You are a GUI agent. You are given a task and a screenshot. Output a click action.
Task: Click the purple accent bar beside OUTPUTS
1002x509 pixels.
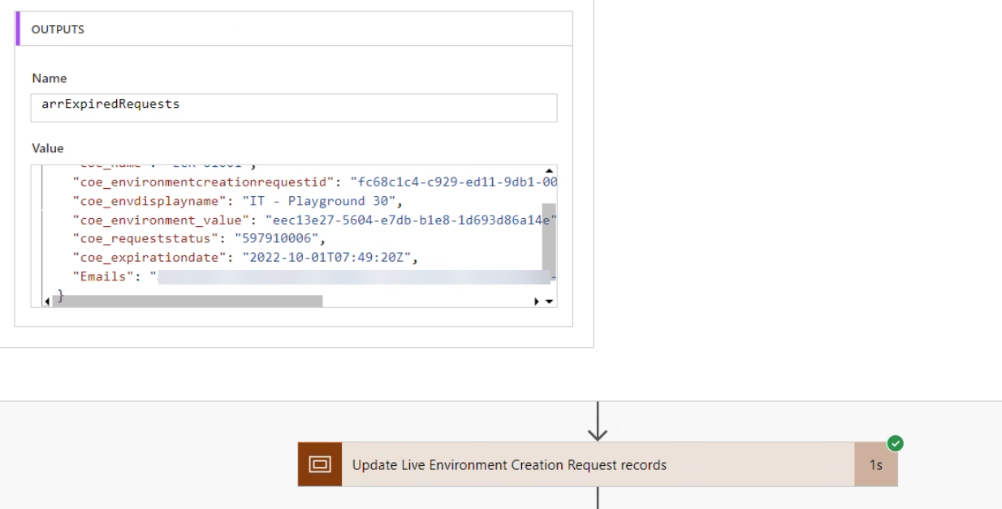pos(17,28)
